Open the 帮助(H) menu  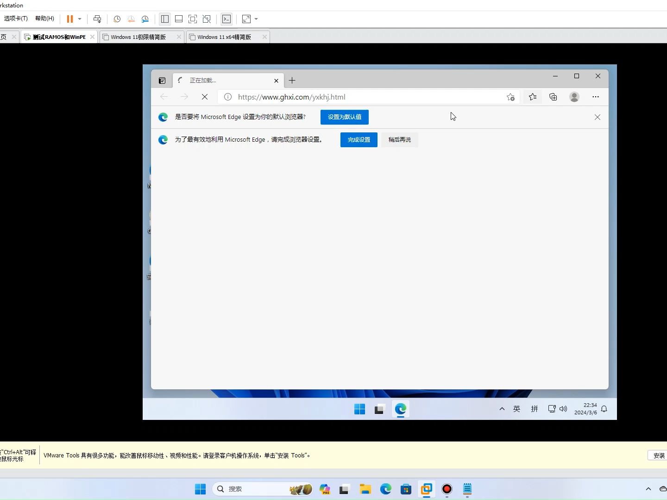pyautogui.click(x=44, y=19)
